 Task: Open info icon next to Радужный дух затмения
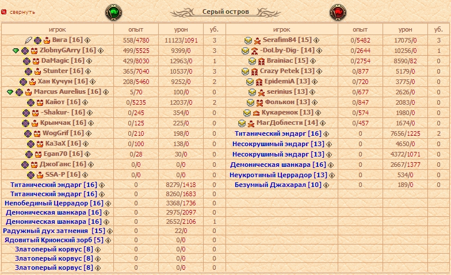(110, 231)
